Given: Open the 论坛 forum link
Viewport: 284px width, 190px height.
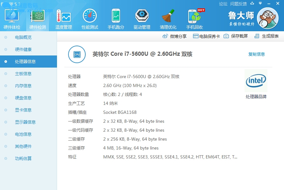Looking at the screenshot, I should [x=223, y=4].
